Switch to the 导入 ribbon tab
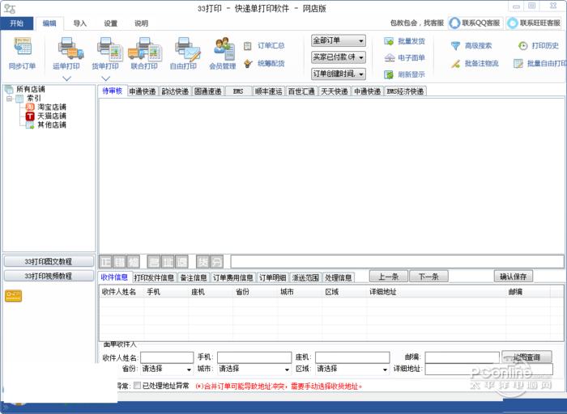Screen dimensions: 567x414 click(80, 23)
